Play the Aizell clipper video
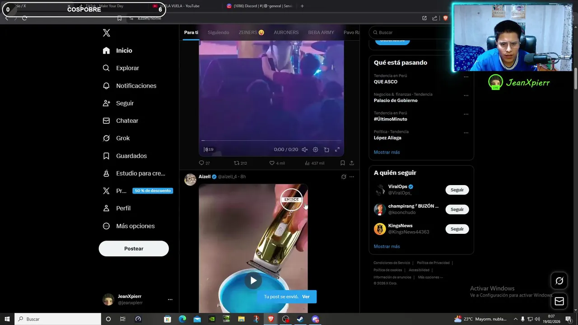 (253, 280)
